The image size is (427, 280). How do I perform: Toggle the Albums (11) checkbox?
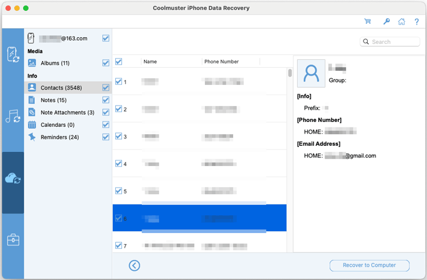[106, 63]
